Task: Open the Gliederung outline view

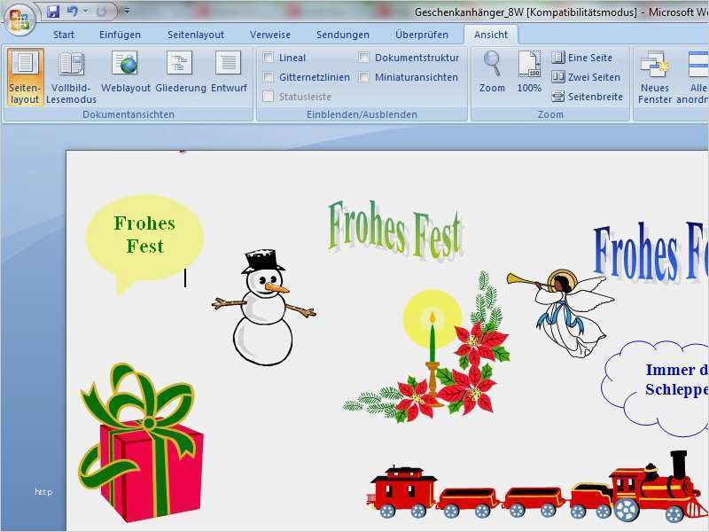Action: click(180, 74)
